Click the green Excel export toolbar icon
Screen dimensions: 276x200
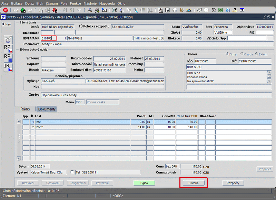220,10
